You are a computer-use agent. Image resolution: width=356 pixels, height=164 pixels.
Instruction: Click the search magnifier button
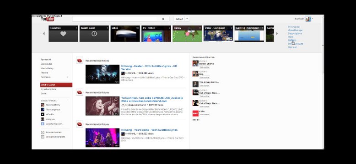point(163,19)
